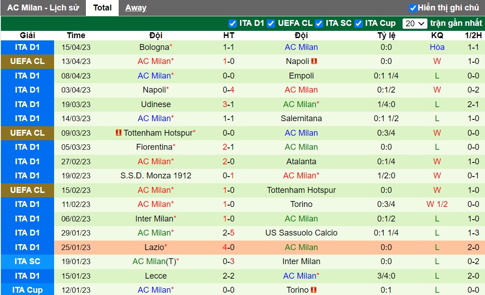Toggle the ITA Cup filter checkbox
Image resolution: width=485 pixels, height=295 pixels.
(359, 24)
